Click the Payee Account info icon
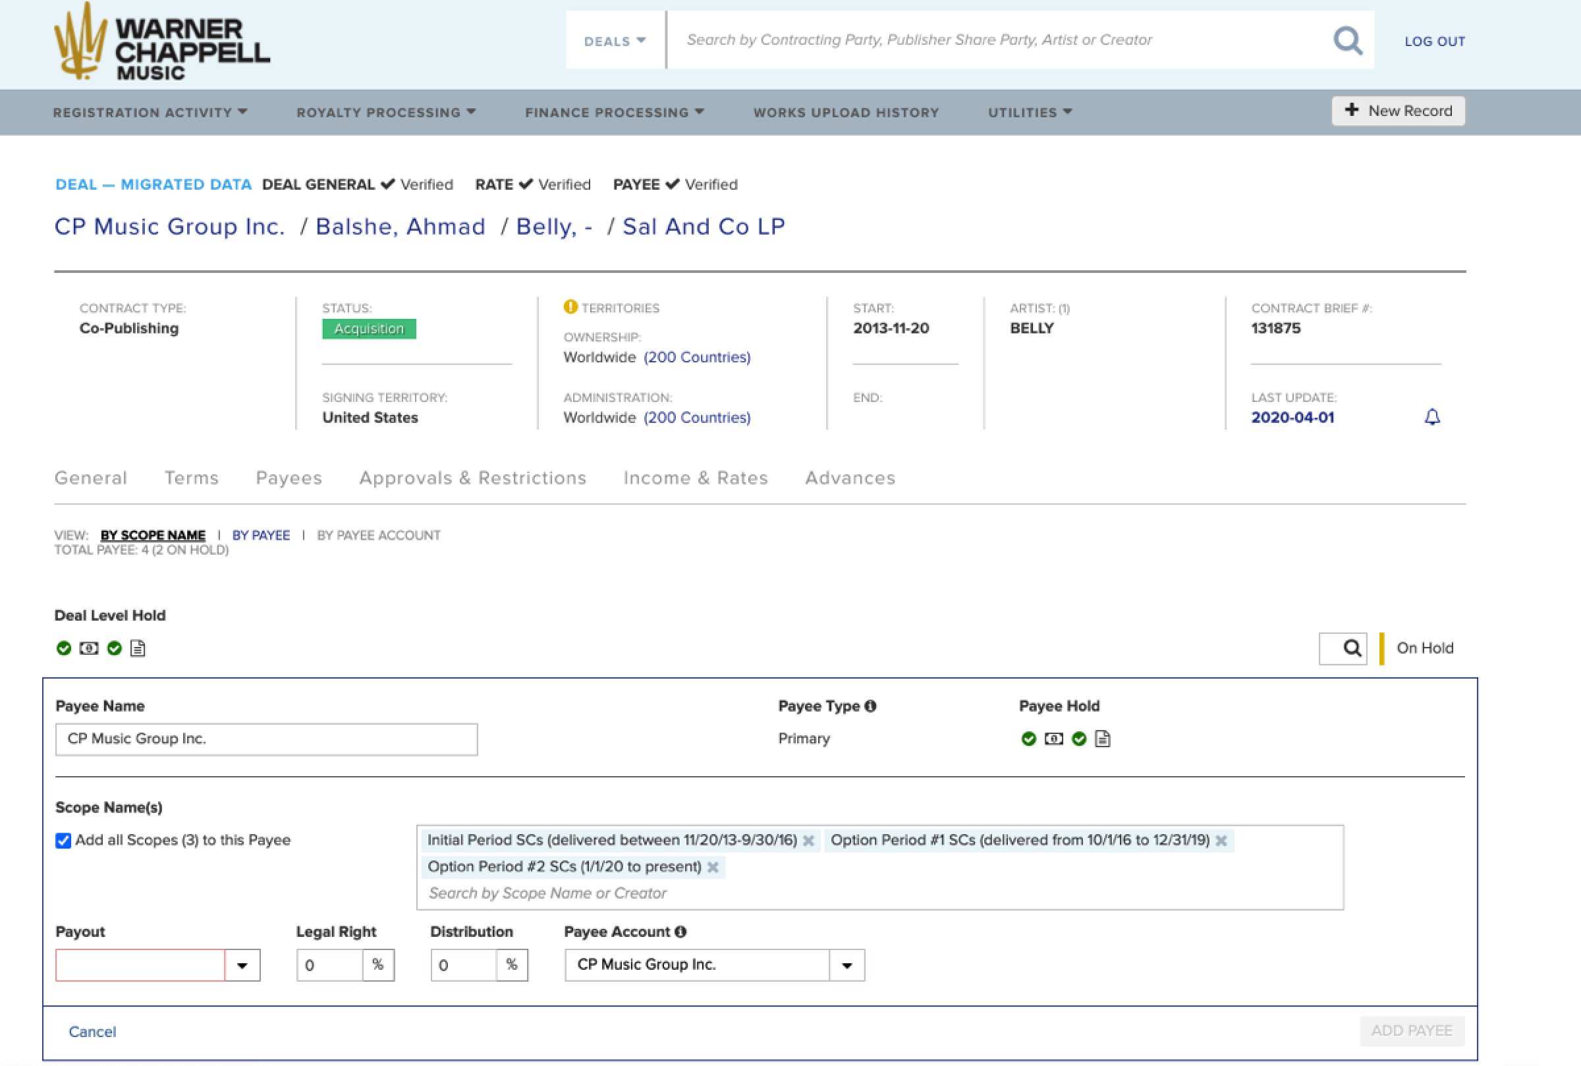 tap(680, 932)
